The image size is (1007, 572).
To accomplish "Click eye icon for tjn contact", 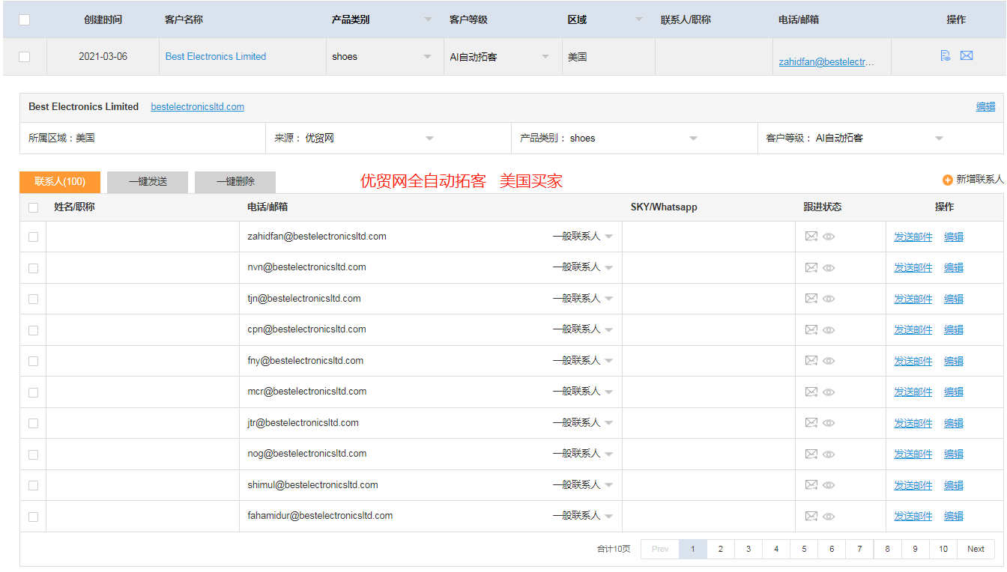I will click(x=829, y=299).
